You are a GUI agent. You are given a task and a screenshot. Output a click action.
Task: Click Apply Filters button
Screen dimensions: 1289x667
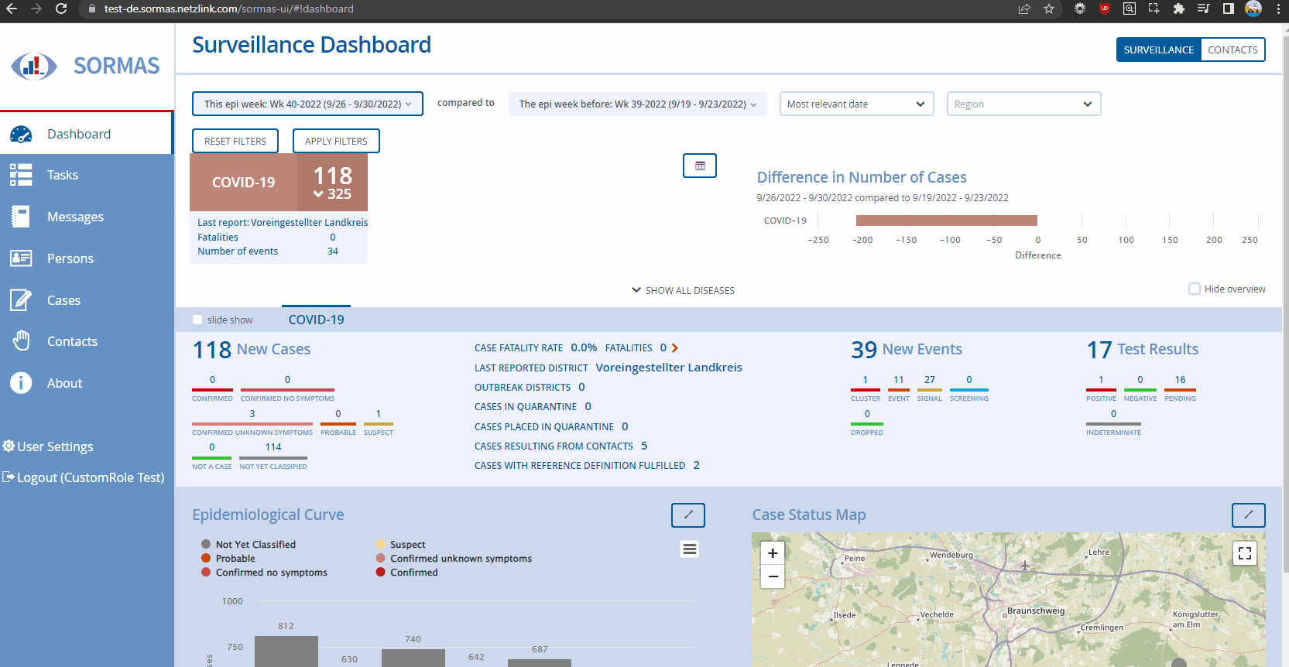[336, 141]
